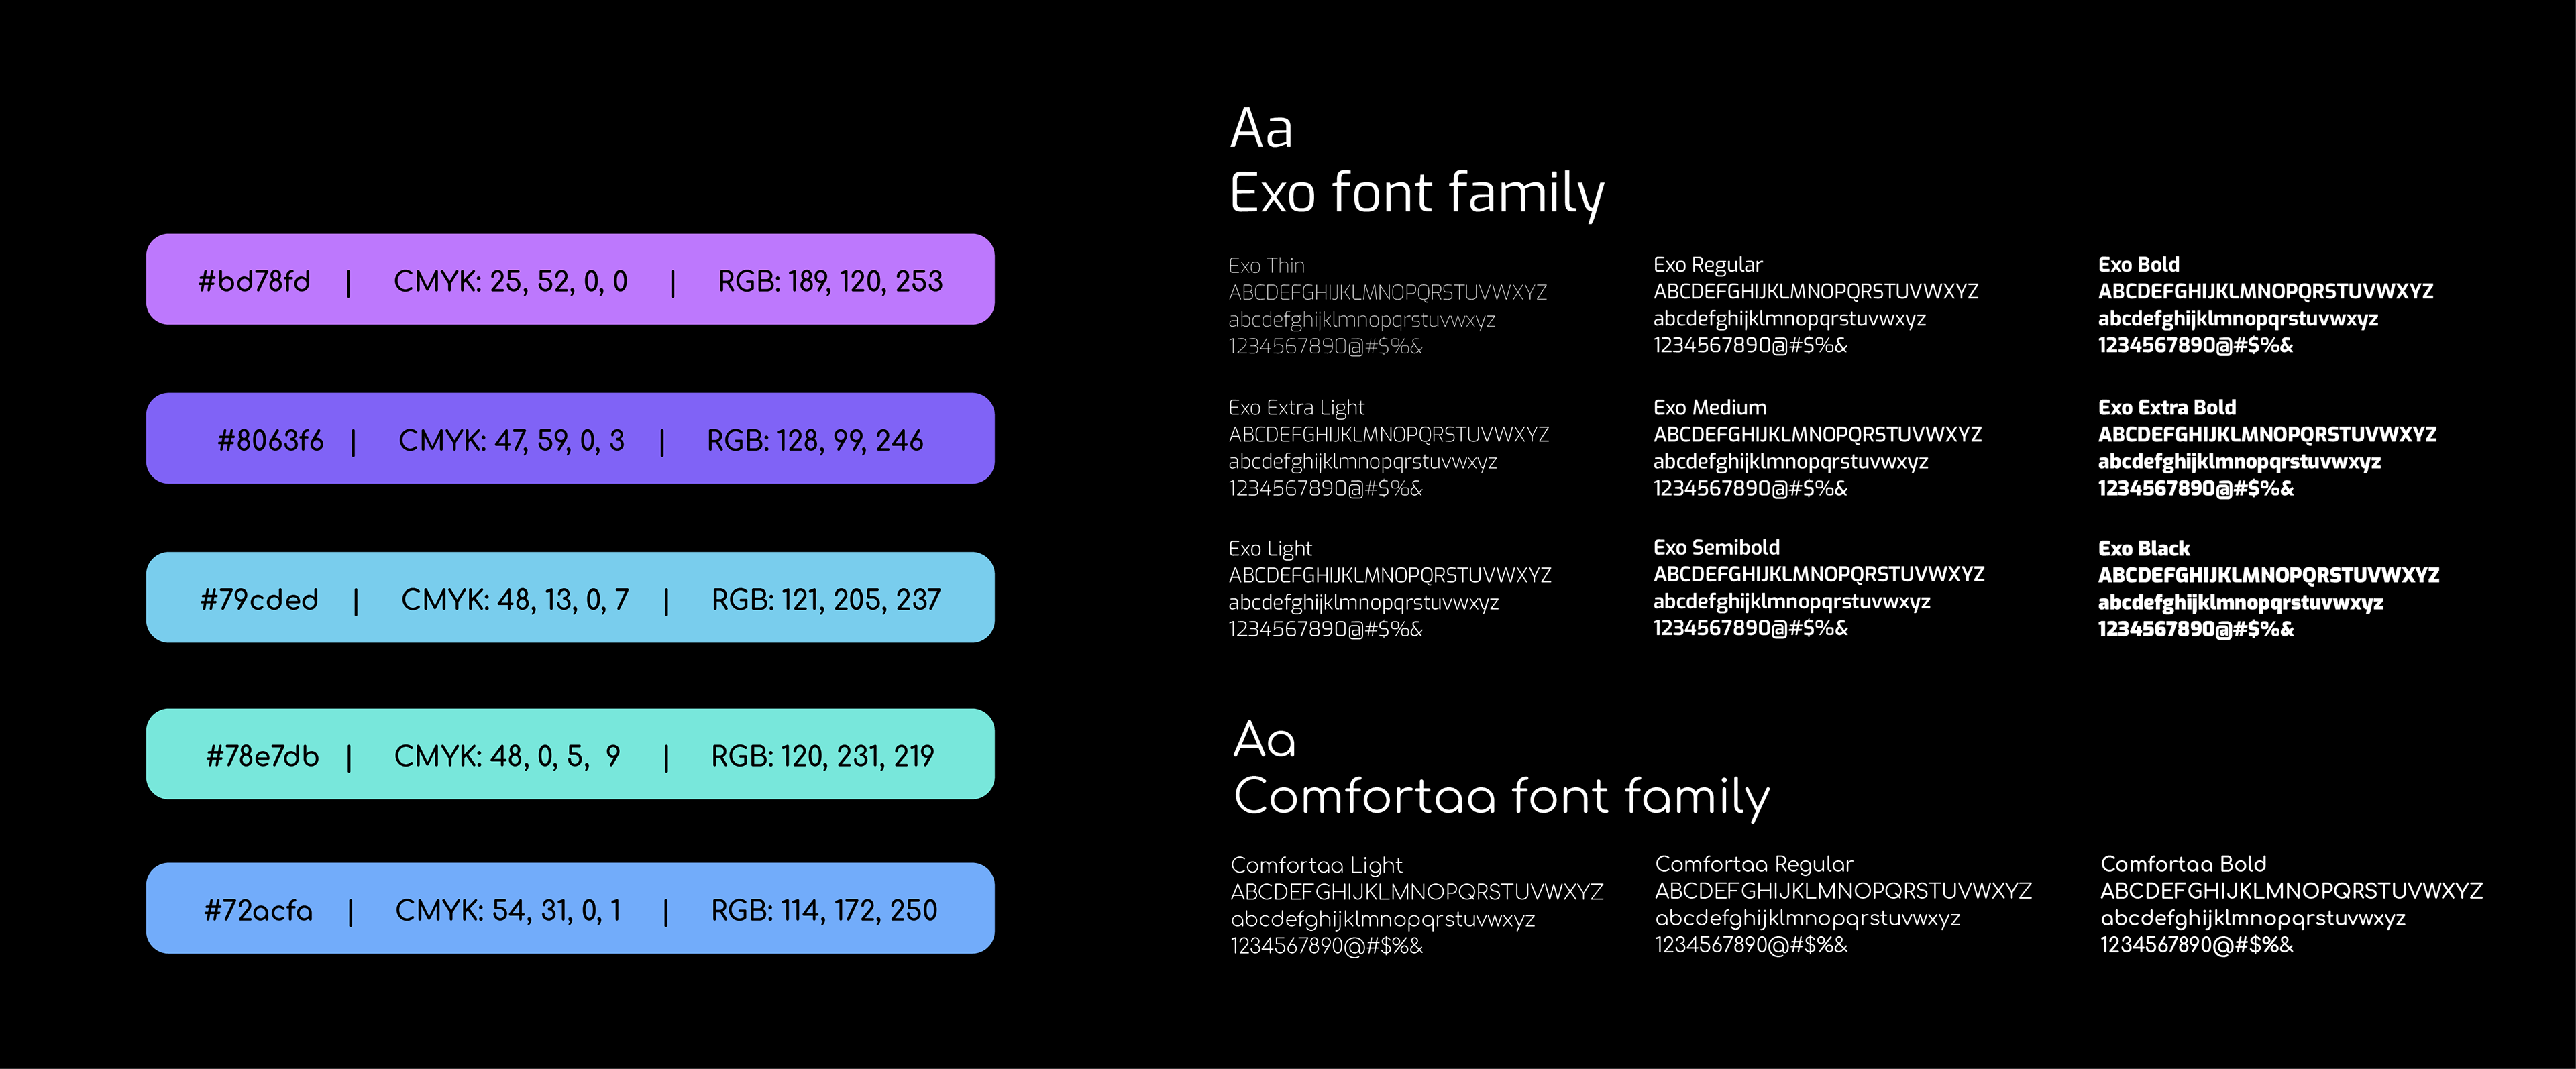Click the 'Comfortaa Regular' label
Screen dimensions: 2576x1069
point(1754,865)
